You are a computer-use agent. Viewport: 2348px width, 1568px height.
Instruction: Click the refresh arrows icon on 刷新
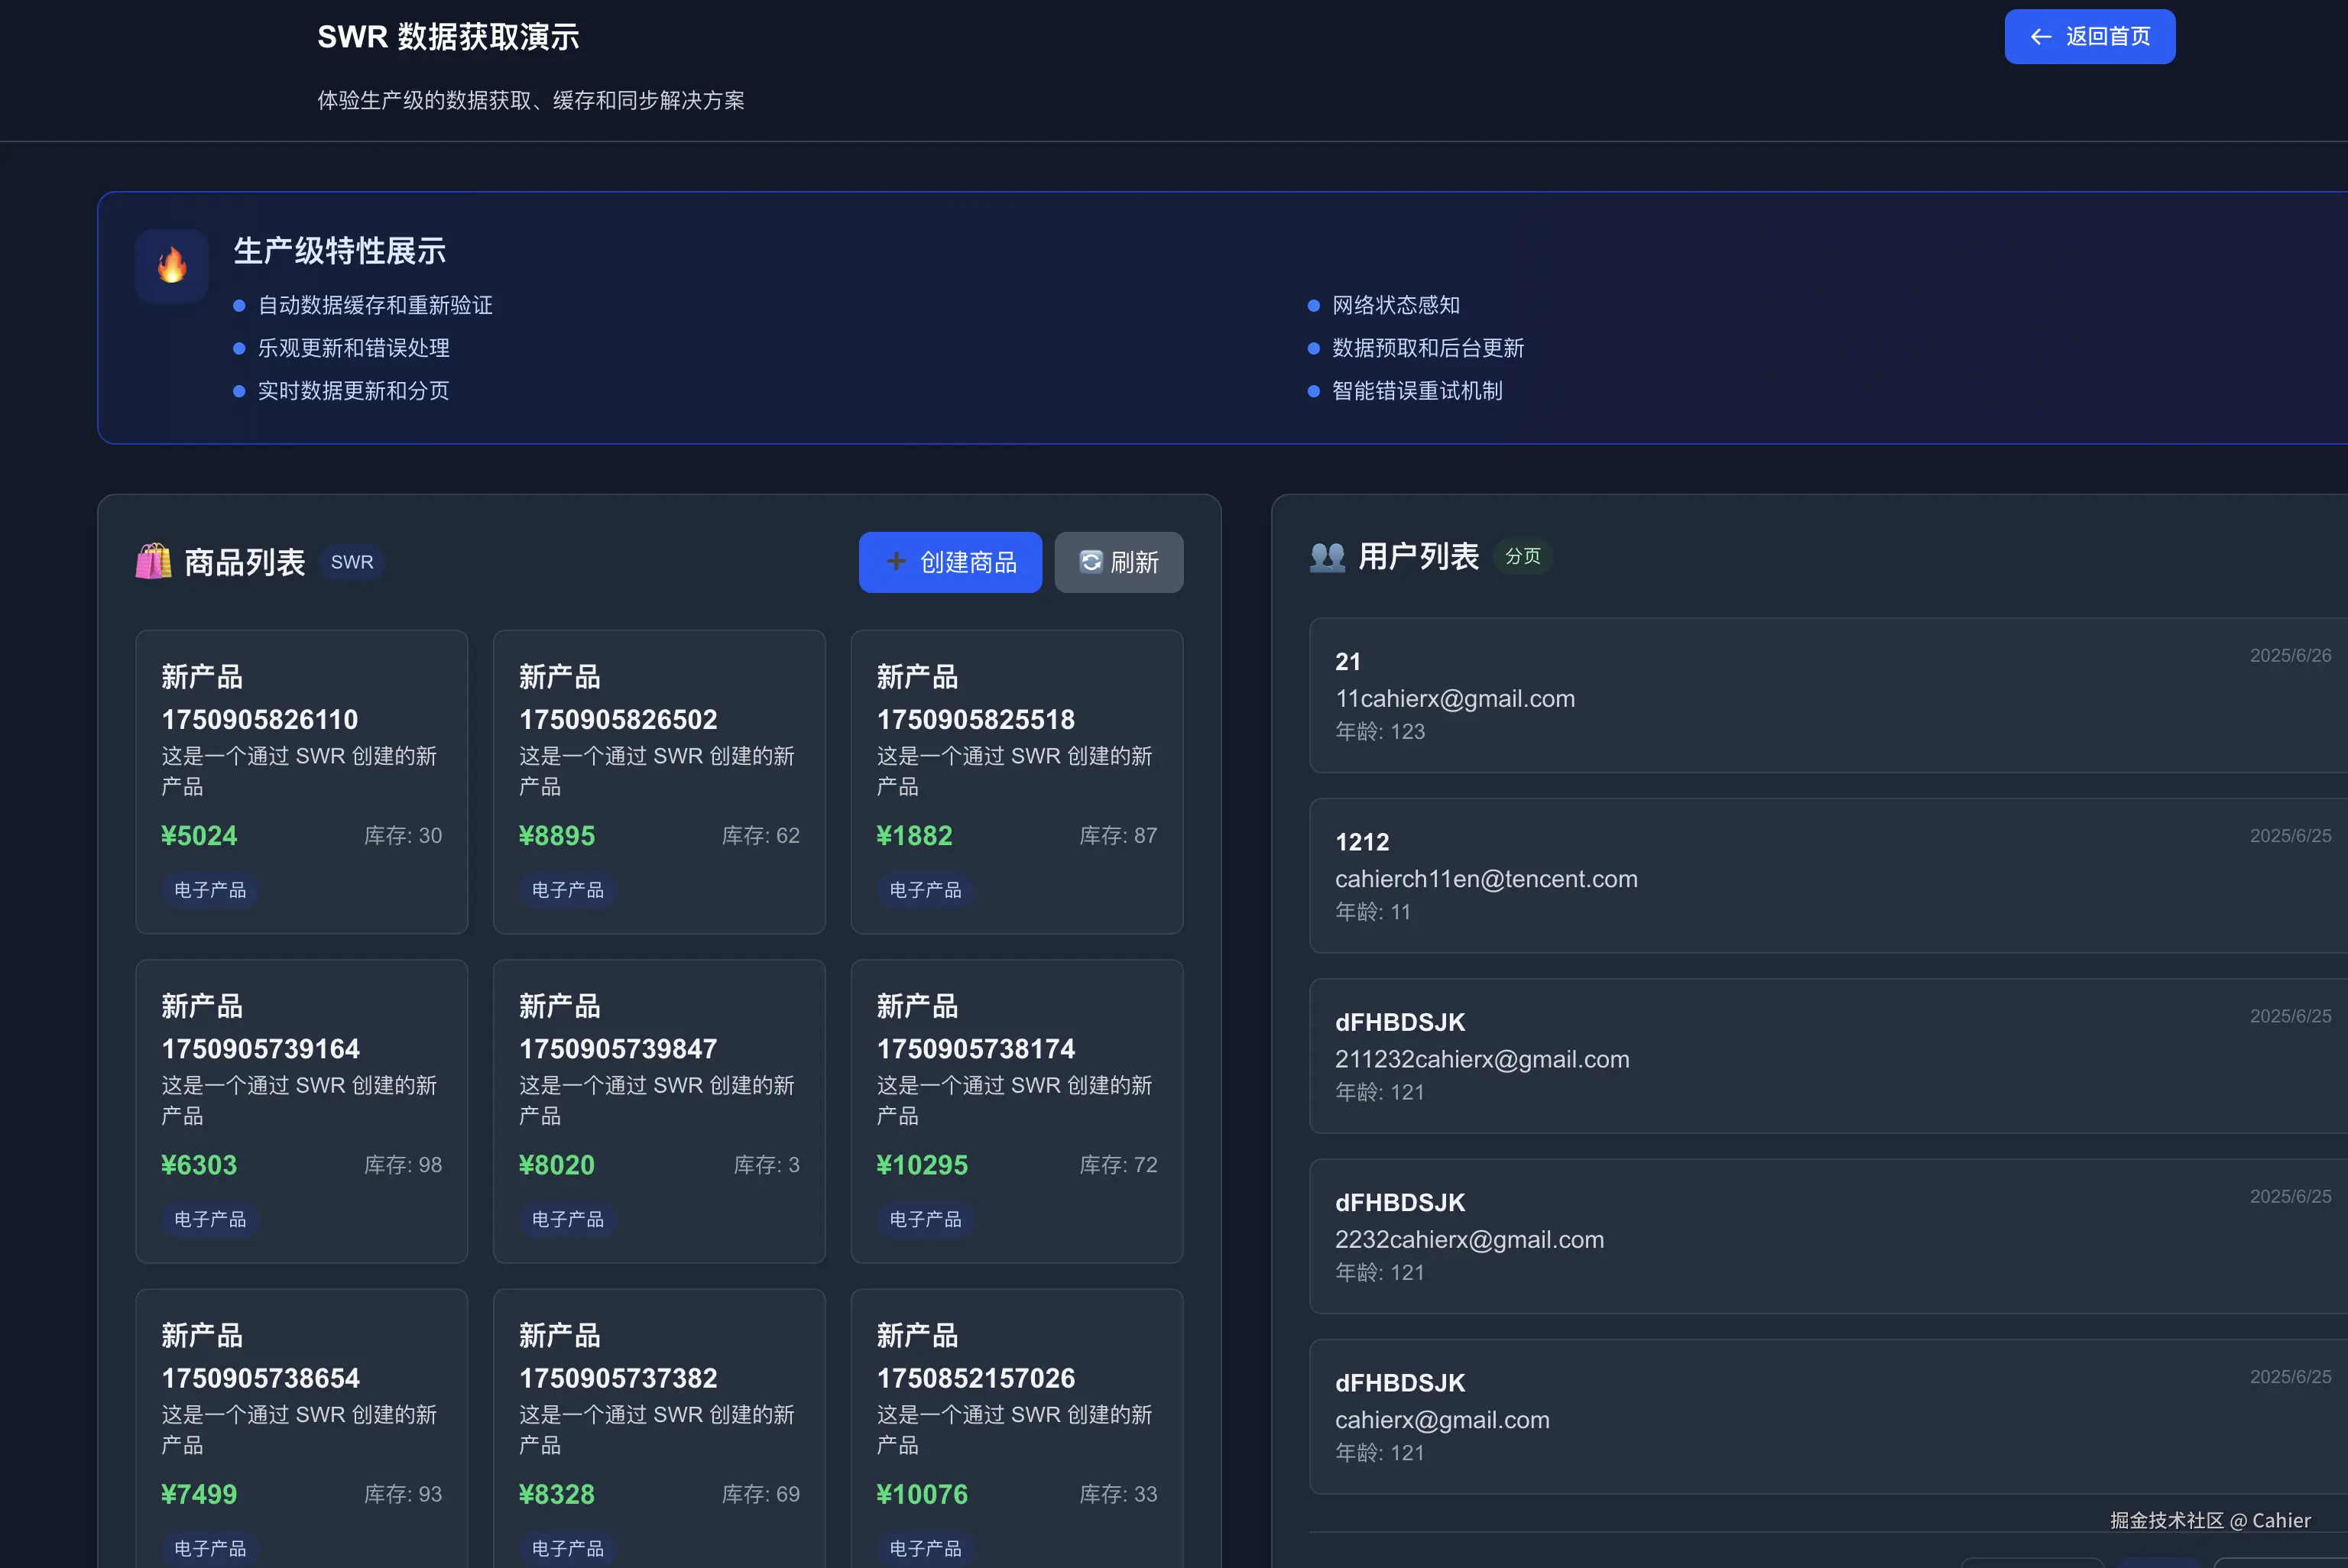1090,561
